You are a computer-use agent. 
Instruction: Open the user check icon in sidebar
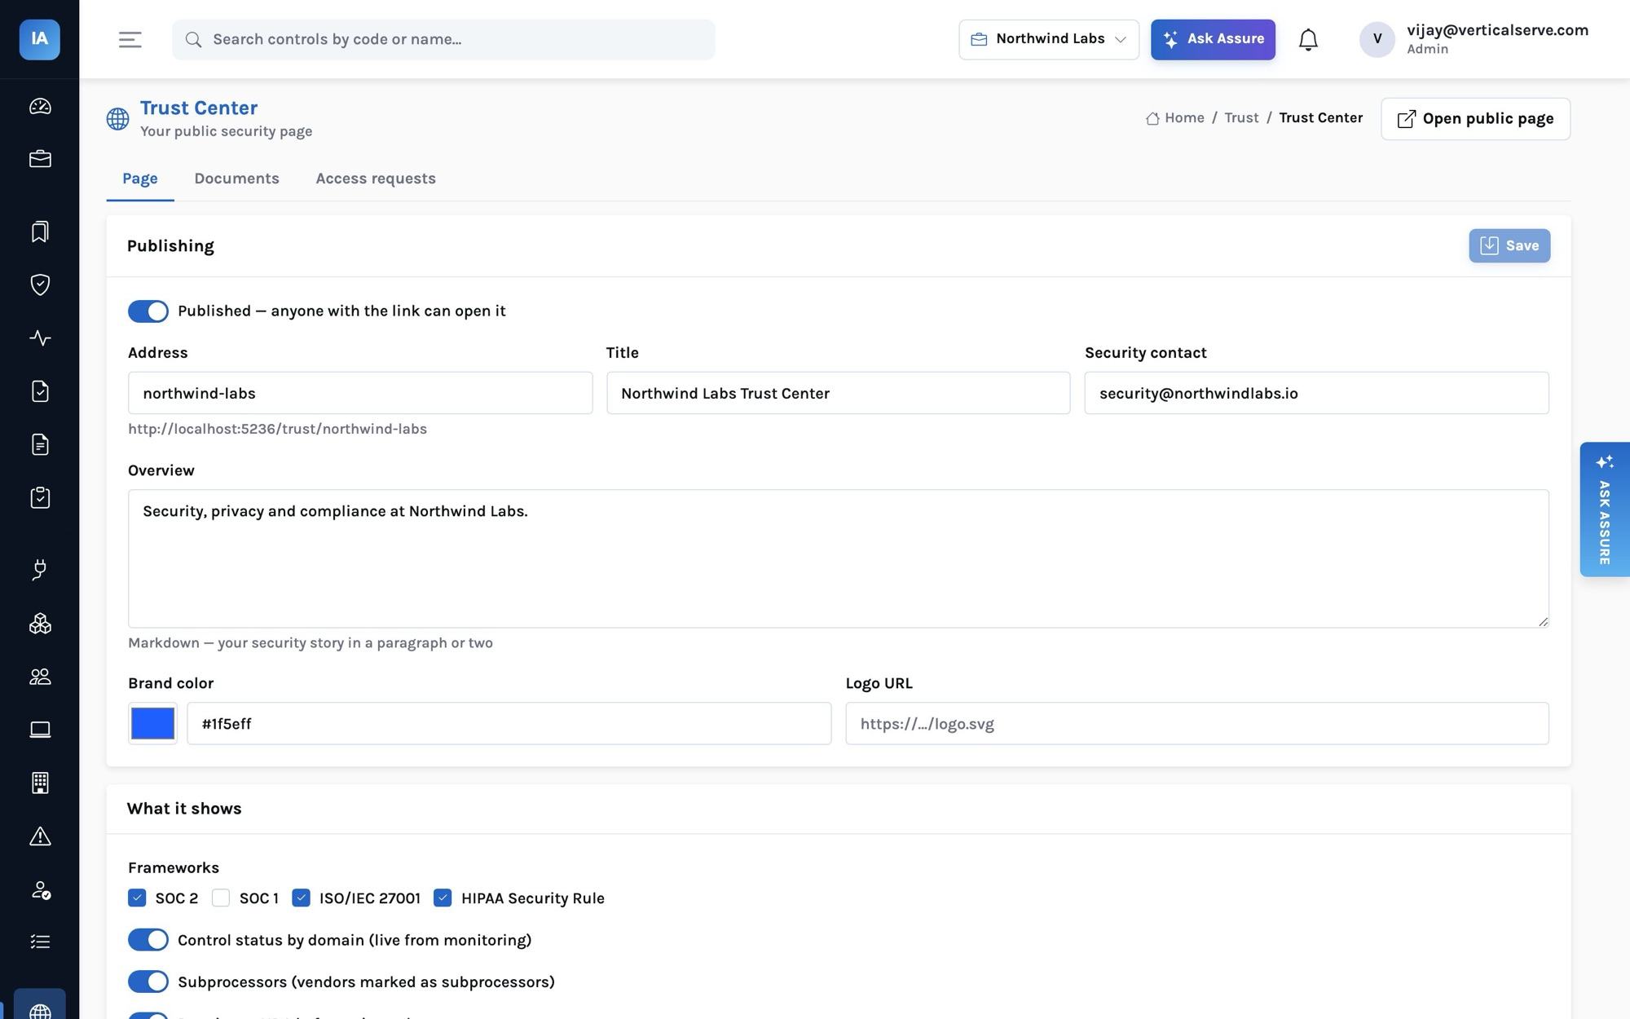[40, 889]
